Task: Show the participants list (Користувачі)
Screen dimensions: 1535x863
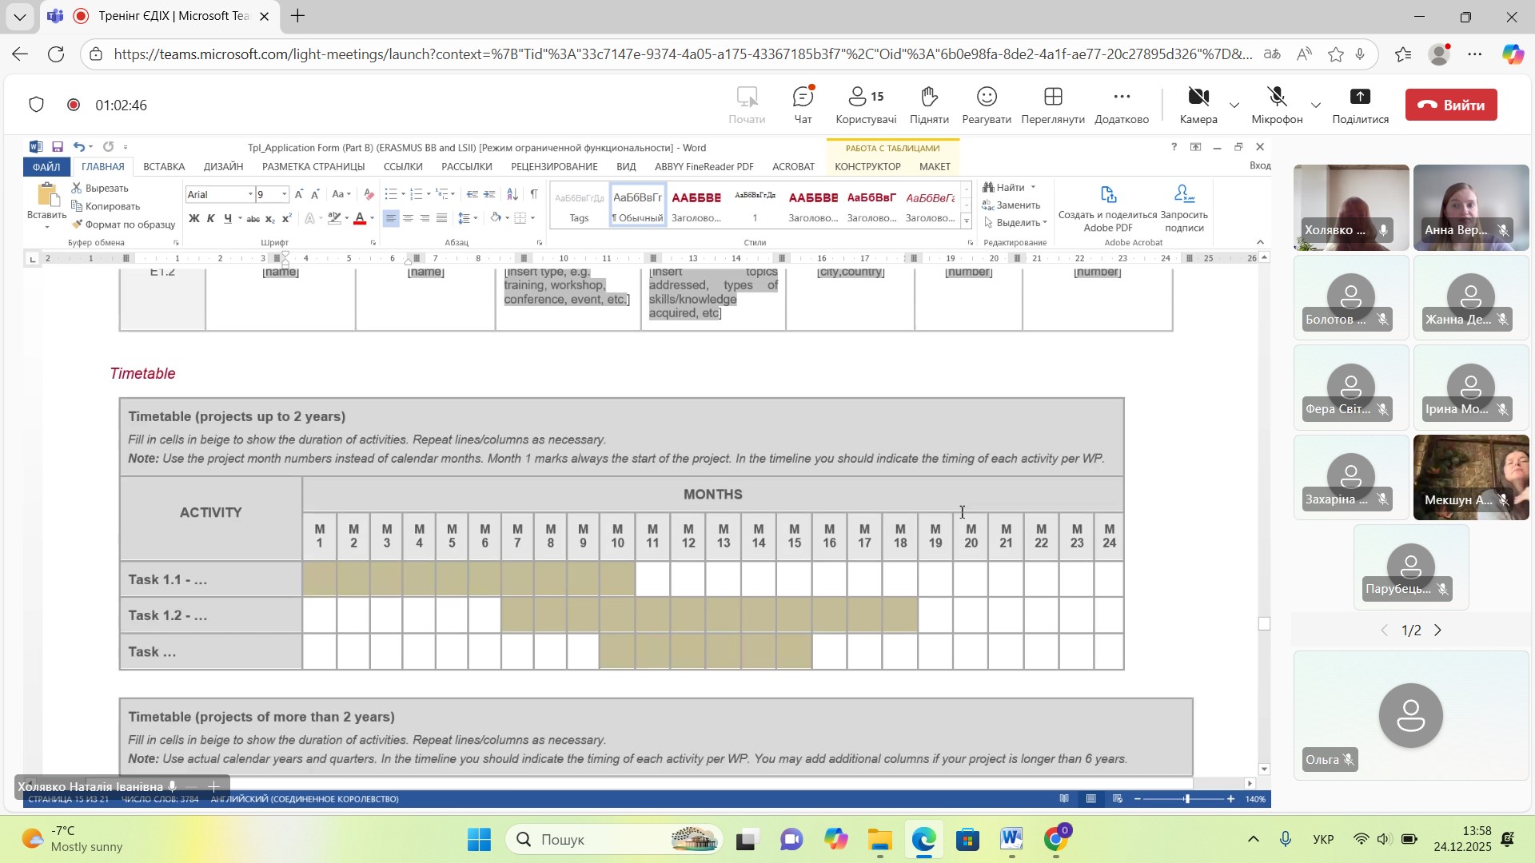Action: point(866,105)
